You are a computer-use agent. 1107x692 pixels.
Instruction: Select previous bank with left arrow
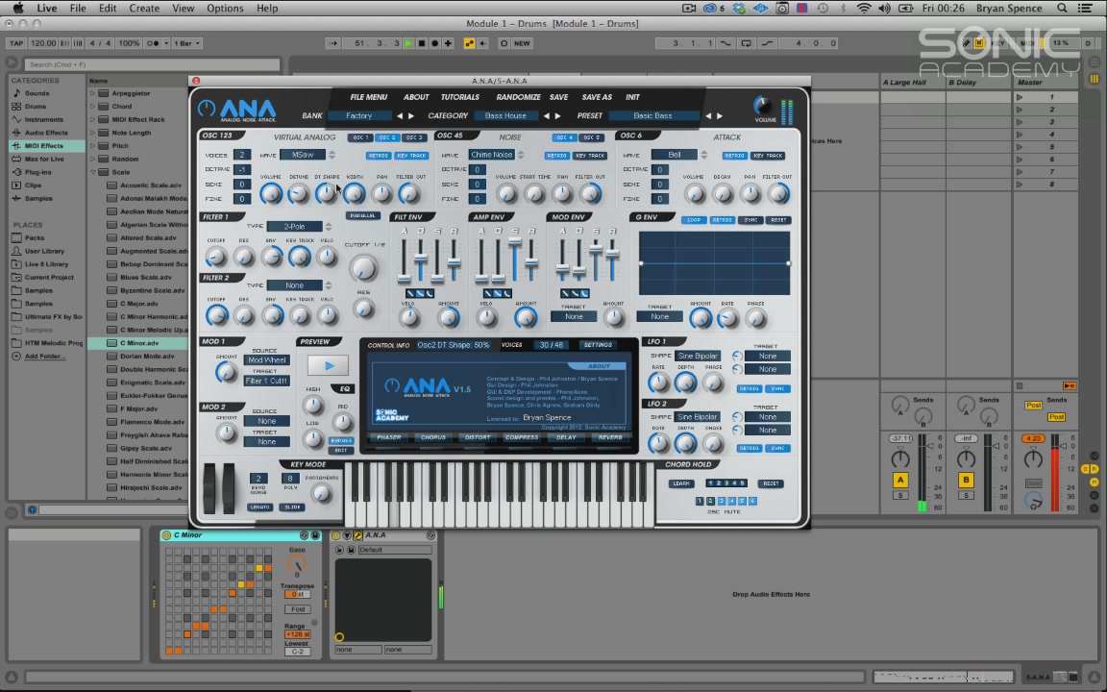[400, 115]
